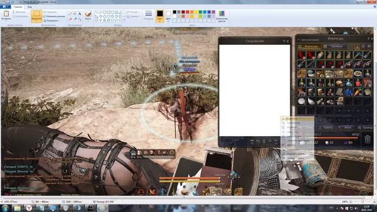Click the 100% zoom level text
Image resolution: width=377 pixels, height=212 pixels.
(345, 201)
